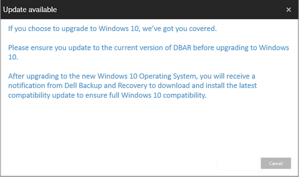The height and width of the screenshot is (177, 299).
Task: Click the "After upgrading" paragraph start
Action: pyautogui.click(x=33, y=76)
